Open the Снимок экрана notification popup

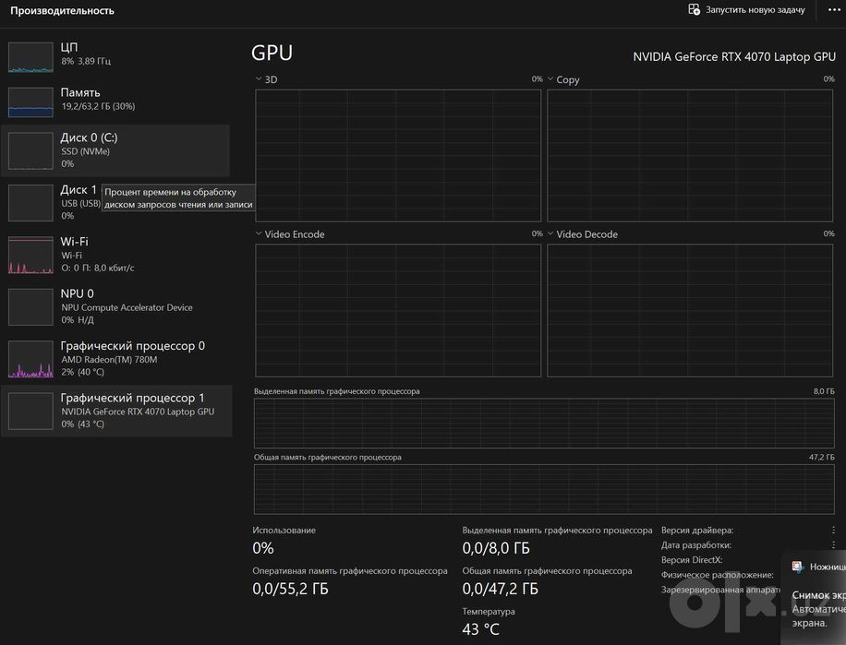pos(814,598)
